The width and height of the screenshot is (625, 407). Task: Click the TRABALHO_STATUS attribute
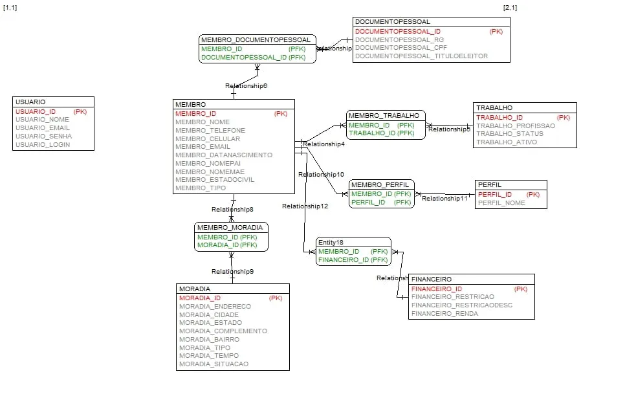510,134
